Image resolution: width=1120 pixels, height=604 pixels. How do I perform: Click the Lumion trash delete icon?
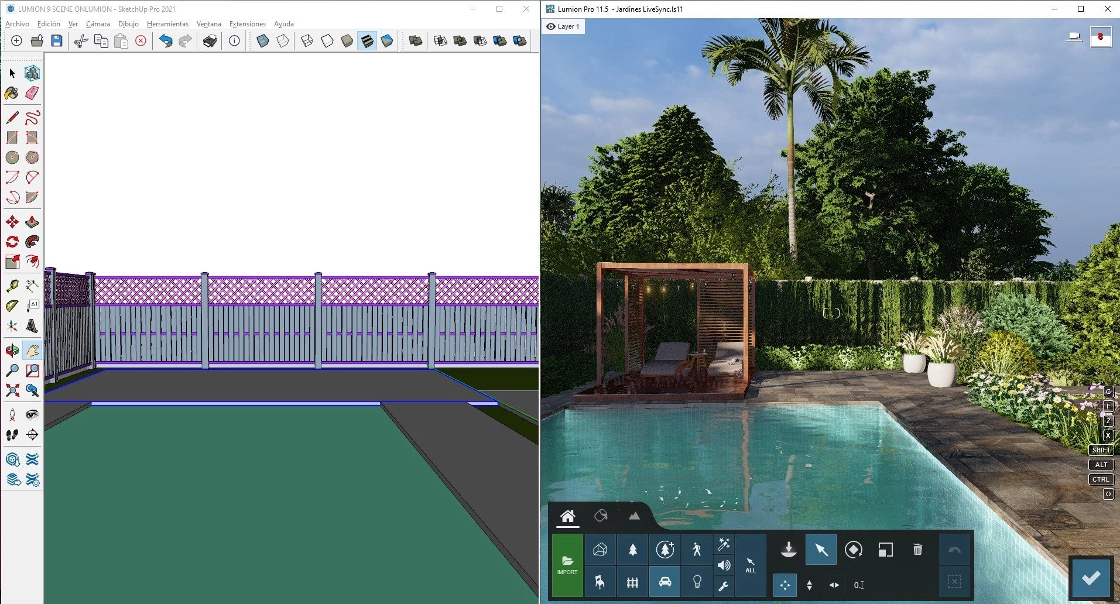[917, 550]
